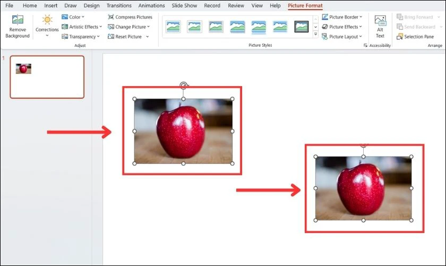This screenshot has height=266, width=446.
Task: Click the Picture Border pencil icon
Action: pyautogui.click(x=325, y=17)
